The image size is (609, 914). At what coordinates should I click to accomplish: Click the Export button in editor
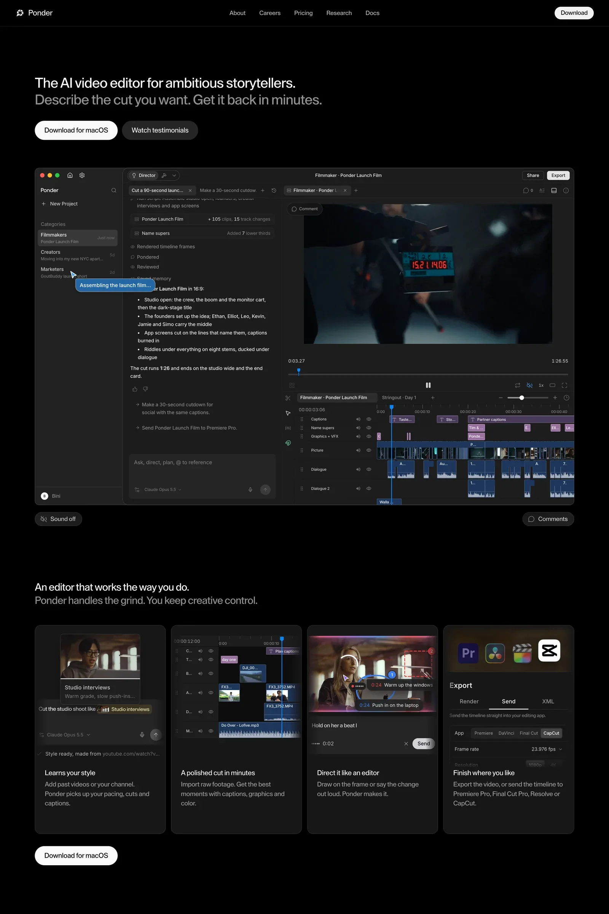[x=558, y=175]
